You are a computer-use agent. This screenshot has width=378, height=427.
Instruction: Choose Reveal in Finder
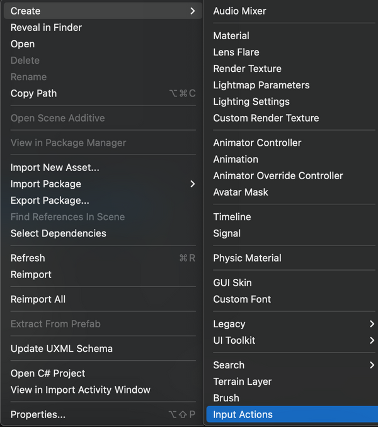pos(46,28)
